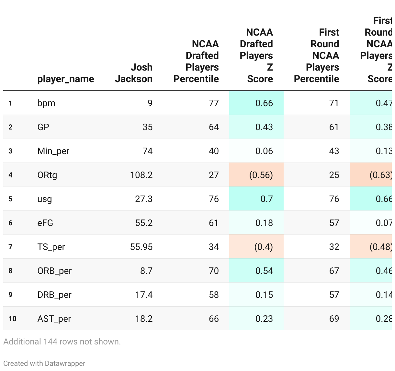Viewport: 395px width, 371px height.
Task: Select the 108.2 value under Josh Jackson
Action: (x=141, y=175)
